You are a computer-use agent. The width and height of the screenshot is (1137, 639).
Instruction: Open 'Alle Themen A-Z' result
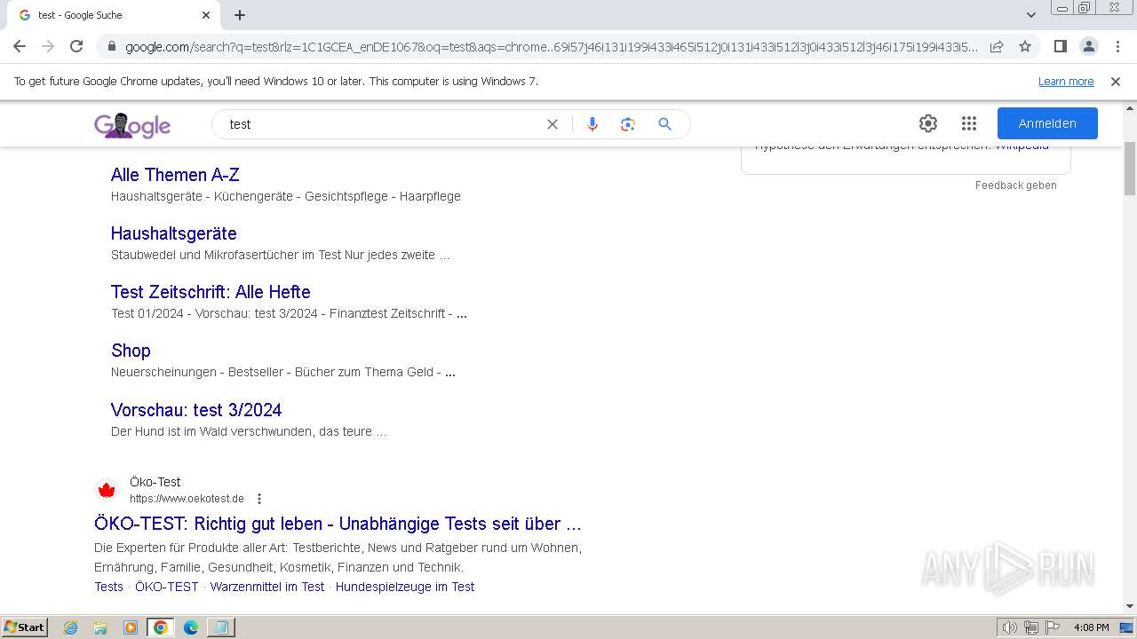[175, 175]
